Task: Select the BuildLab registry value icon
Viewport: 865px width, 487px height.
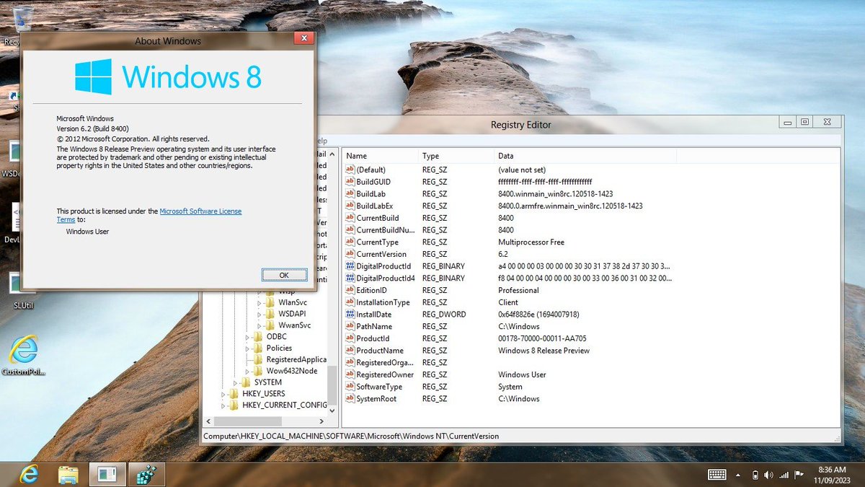Action: pos(350,193)
